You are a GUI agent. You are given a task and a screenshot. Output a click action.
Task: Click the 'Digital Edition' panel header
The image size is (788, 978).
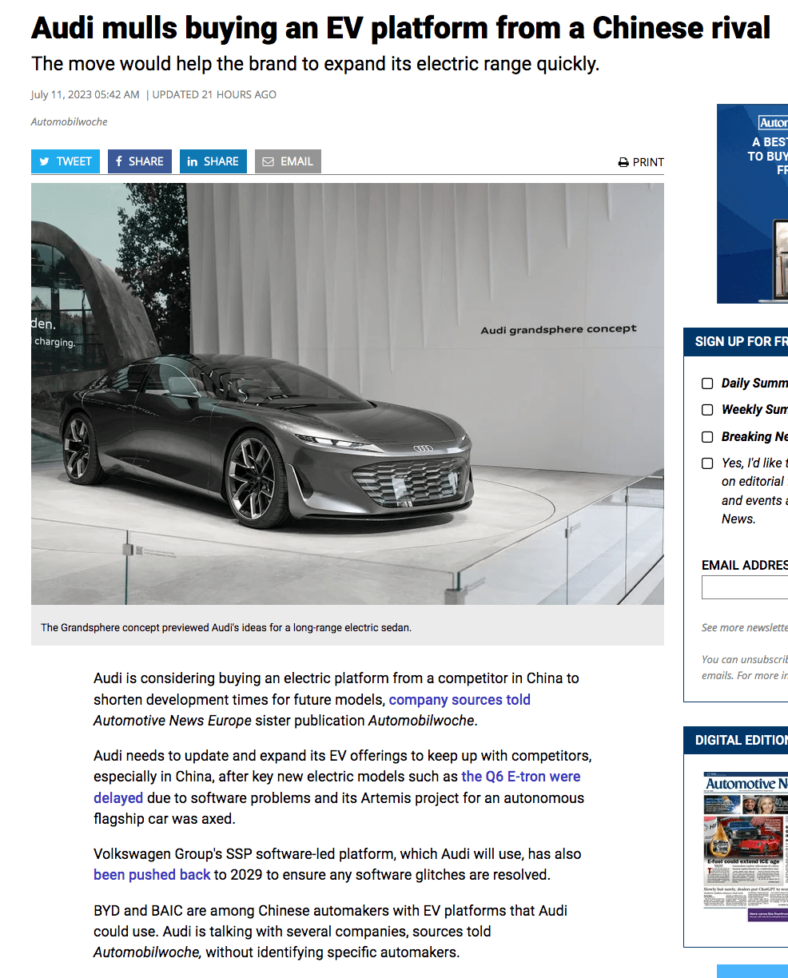tap(736, 741)
